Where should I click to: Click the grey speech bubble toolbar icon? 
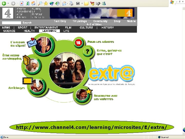98,4
